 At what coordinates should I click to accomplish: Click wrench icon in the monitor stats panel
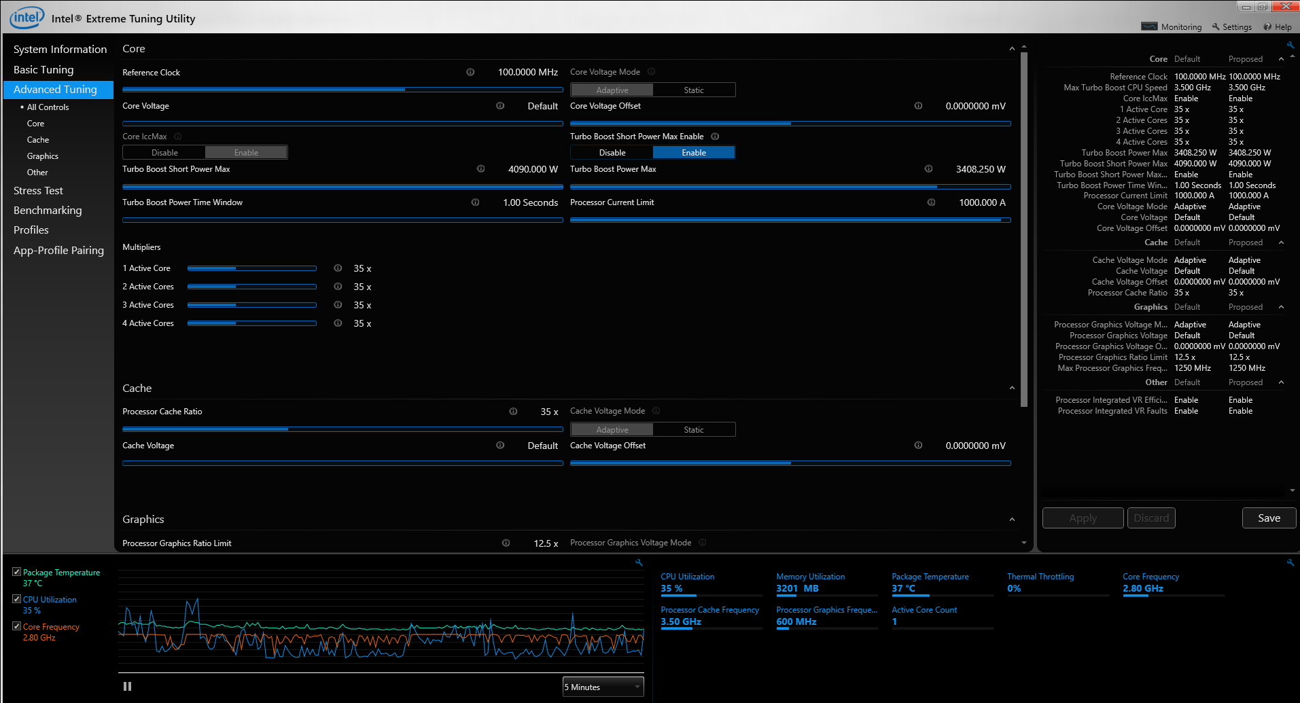1290,562
